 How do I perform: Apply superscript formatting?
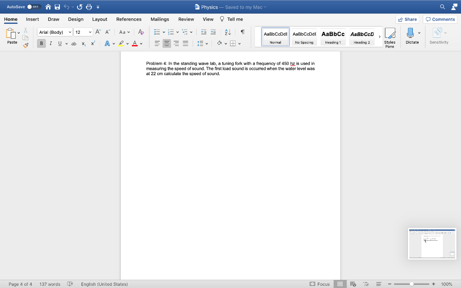pyautogui.click(x=93, y=44)
